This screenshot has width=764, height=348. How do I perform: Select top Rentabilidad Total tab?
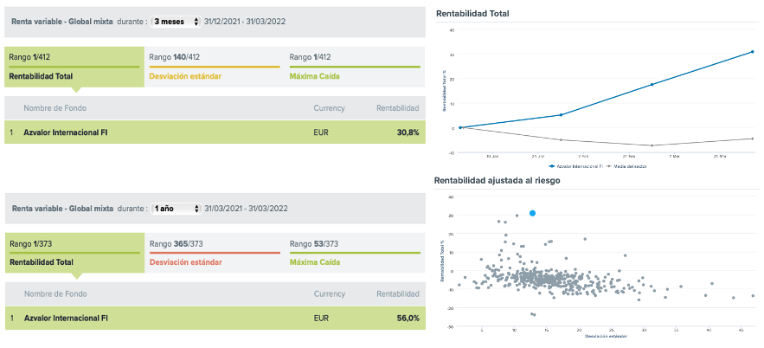point(74,67)
